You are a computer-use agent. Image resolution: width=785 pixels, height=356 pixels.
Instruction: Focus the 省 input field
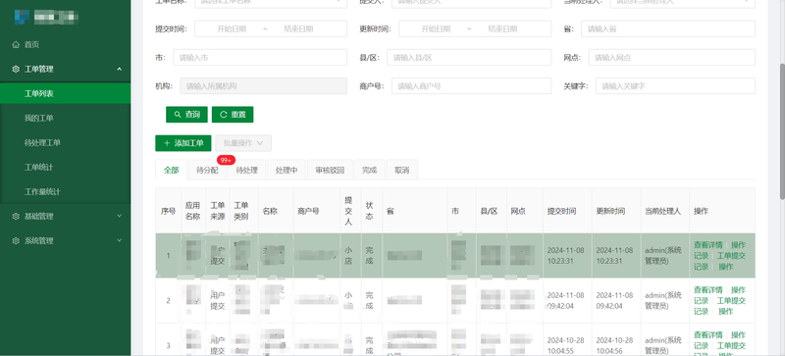tap(668, 29)
